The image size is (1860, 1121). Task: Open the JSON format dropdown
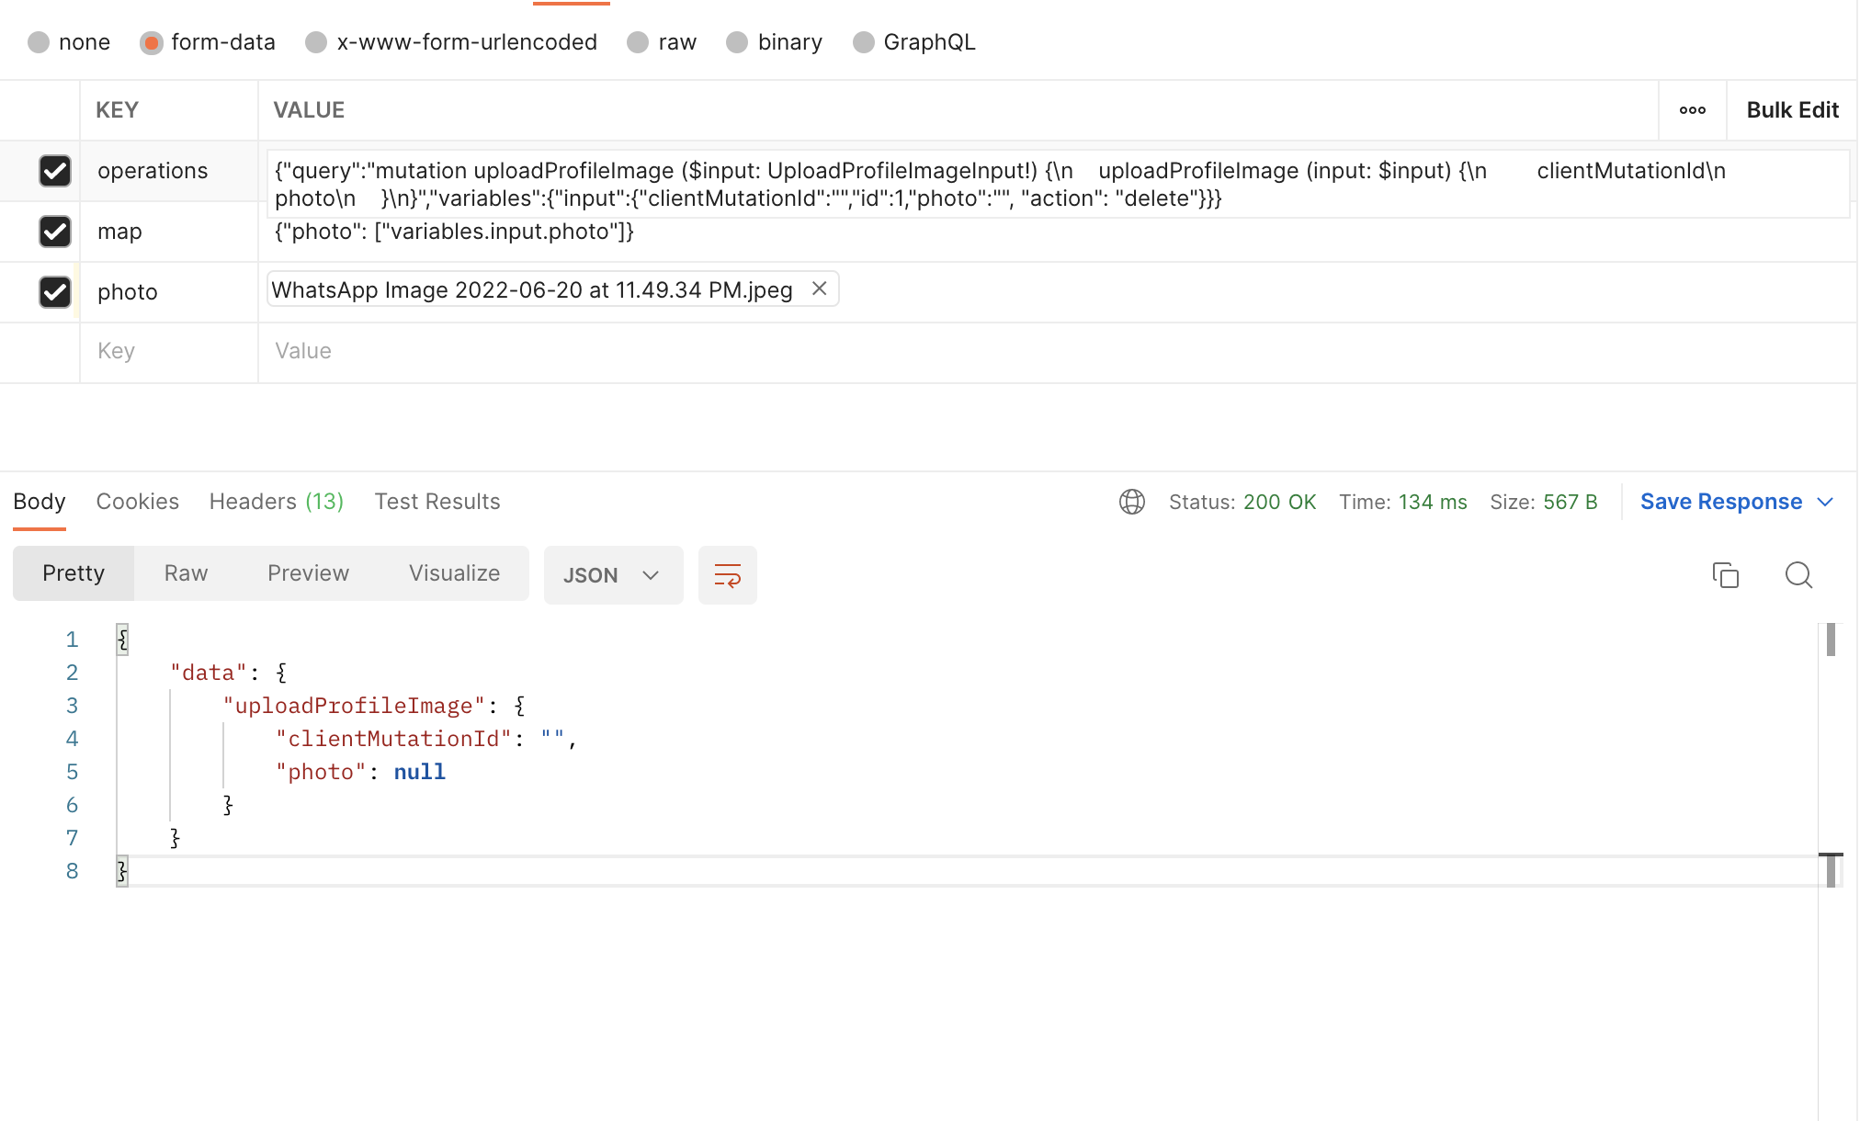coord(612,575)
